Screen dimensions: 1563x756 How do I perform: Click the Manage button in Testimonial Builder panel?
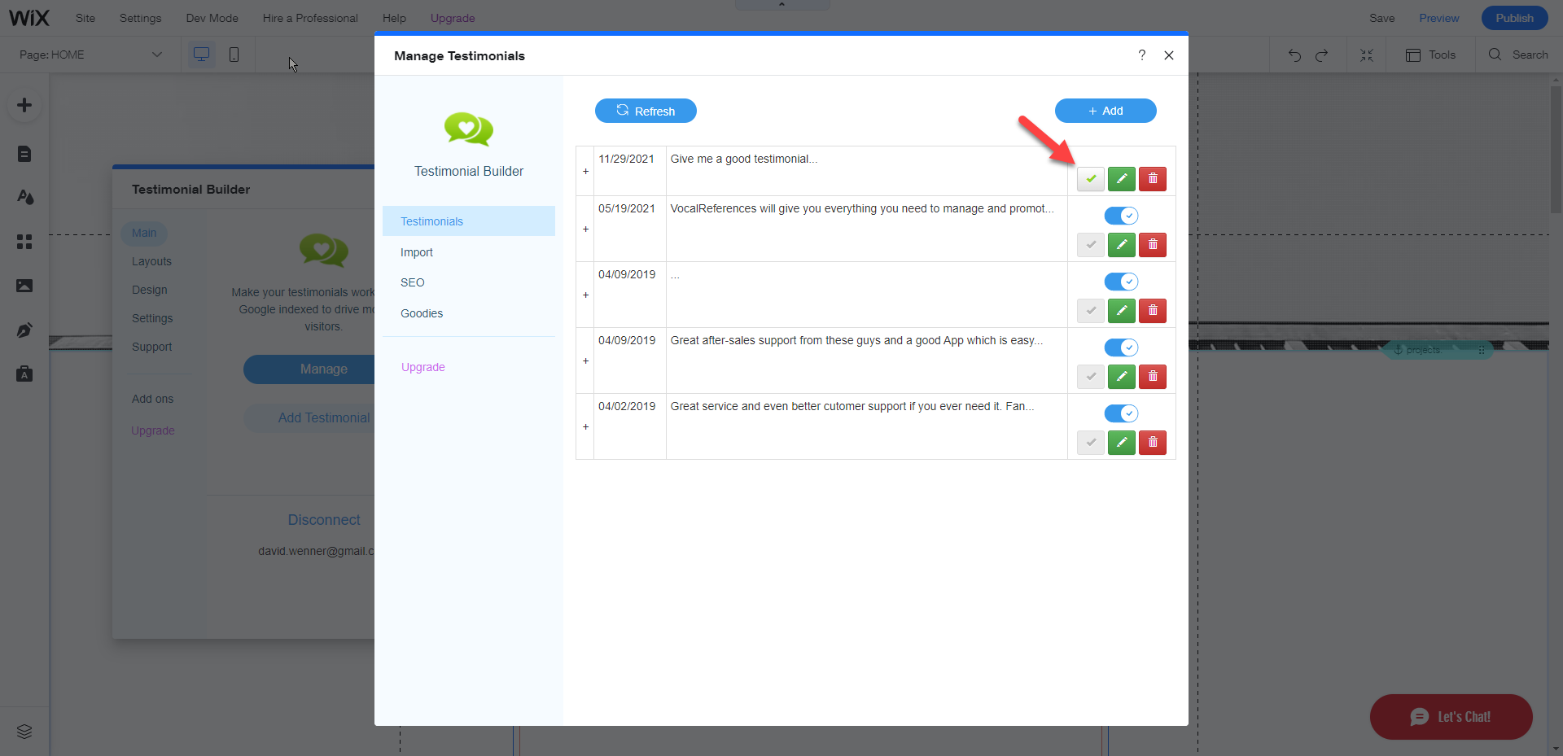[309, 369]
